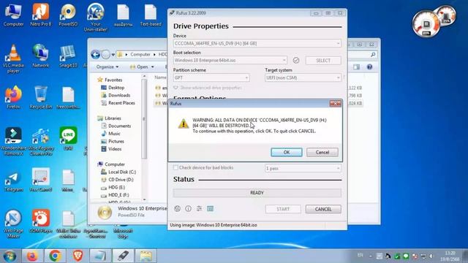The width and height of the screenshot is (468, 263).
Task: Click the Rufus language globe icon
Action: click(177, 209)
